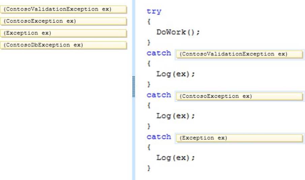Click second catch slot containing ContosoException ex

point(239,96)
